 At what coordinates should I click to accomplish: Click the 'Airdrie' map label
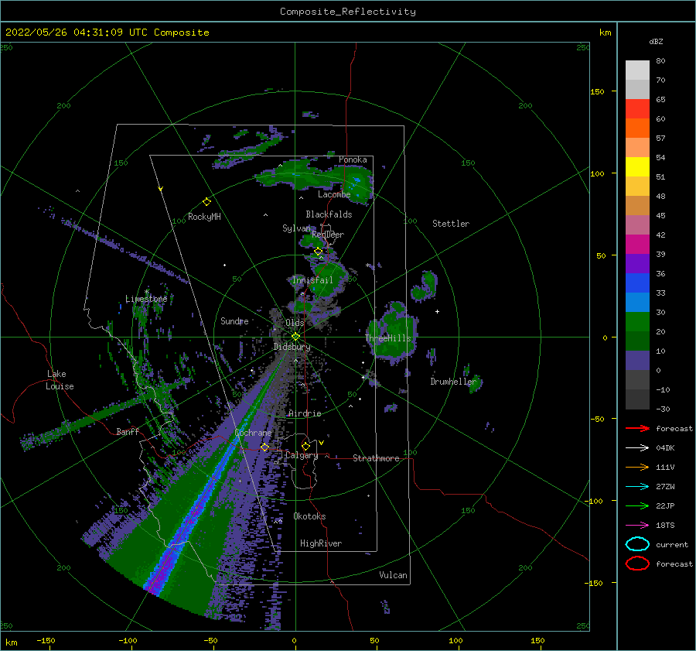305,413
